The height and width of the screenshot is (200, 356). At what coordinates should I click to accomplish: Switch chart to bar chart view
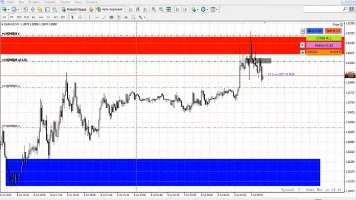[131, 9]
